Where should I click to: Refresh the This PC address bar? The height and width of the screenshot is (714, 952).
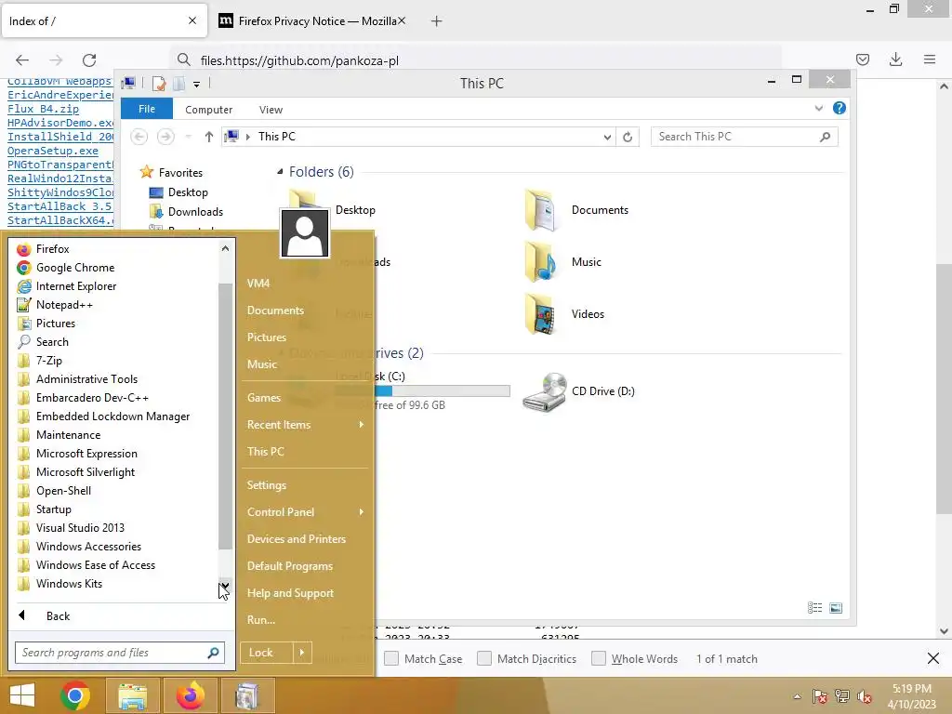[x=628, y=138]
